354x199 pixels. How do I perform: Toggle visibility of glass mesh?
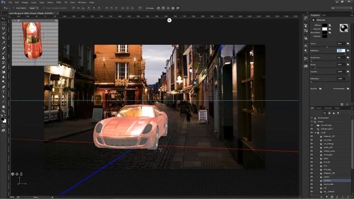(x=312, y=159)
